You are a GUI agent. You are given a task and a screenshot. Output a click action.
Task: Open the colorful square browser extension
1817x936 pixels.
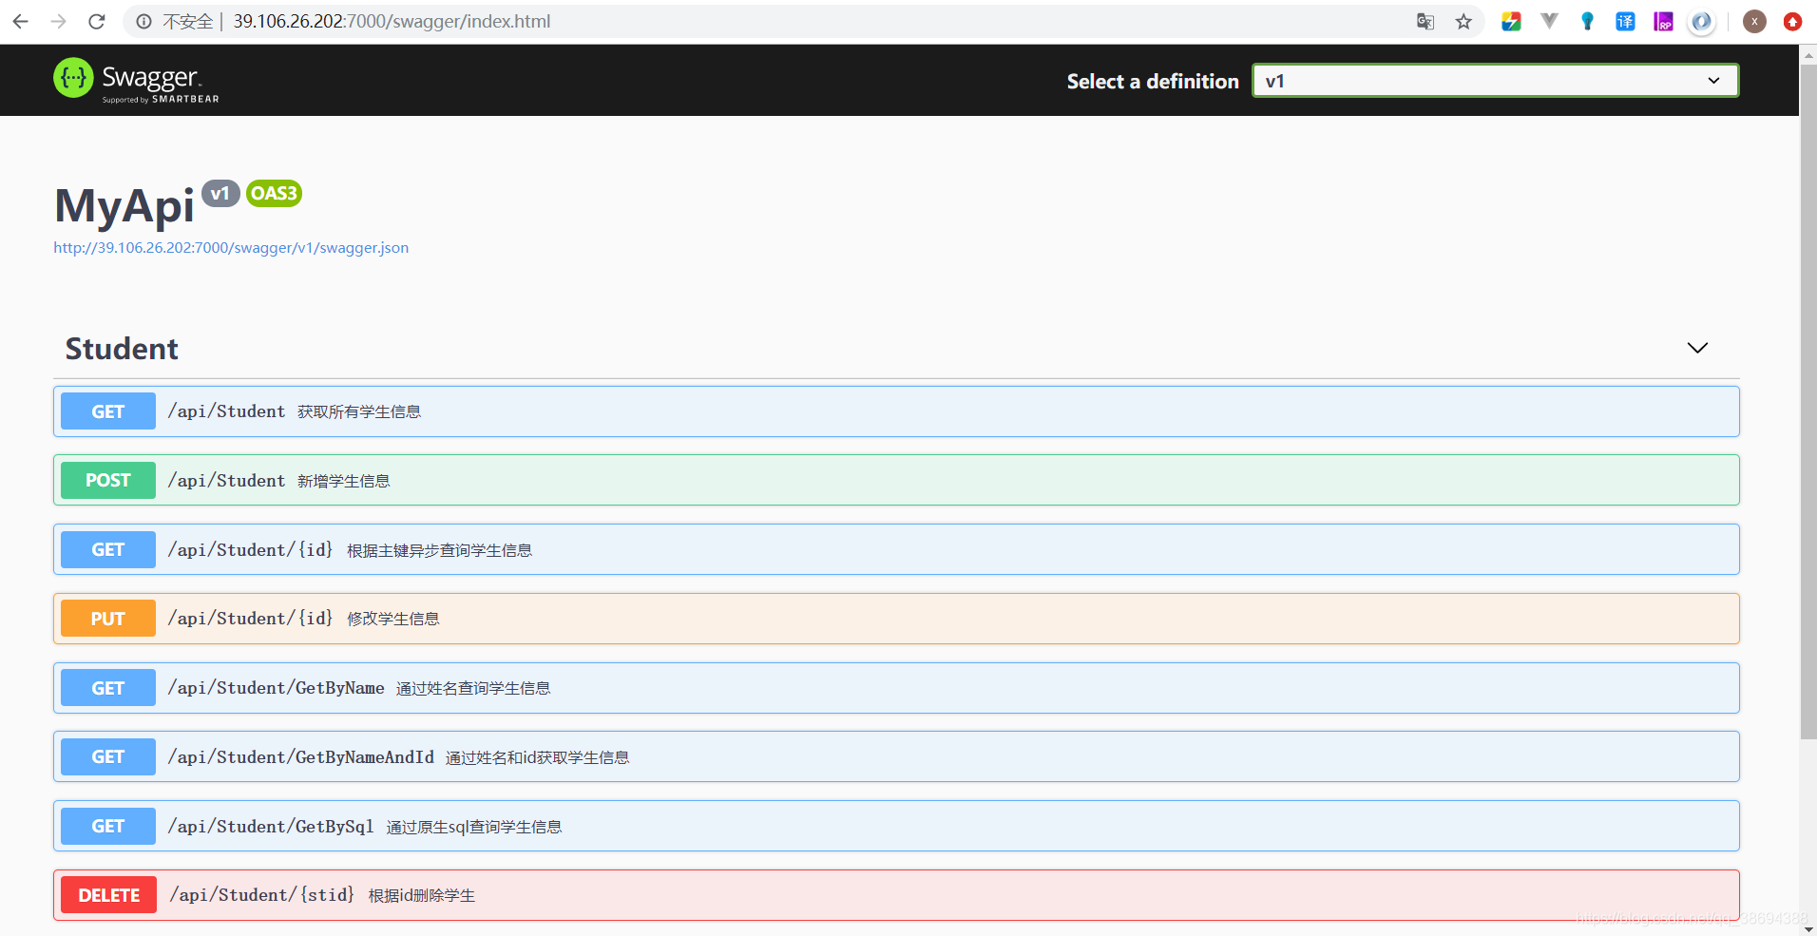pos(1511,21)
